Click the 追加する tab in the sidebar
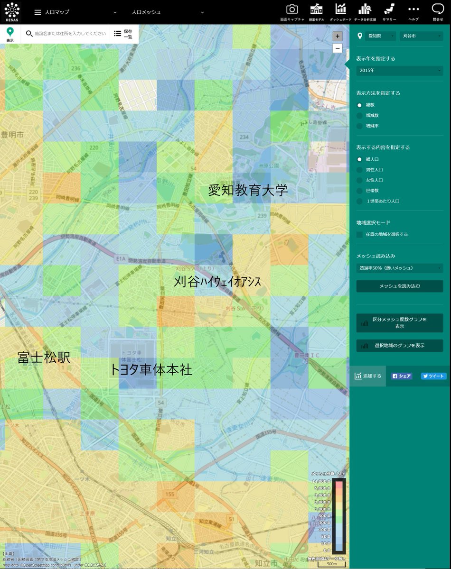The image size is (451, 569). (368, 376)
